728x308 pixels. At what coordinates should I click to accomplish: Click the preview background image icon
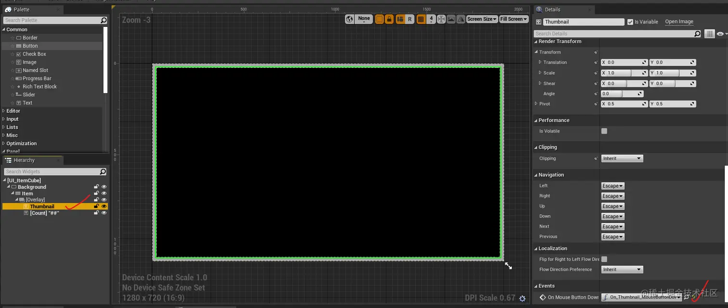[x=451, y=19]
